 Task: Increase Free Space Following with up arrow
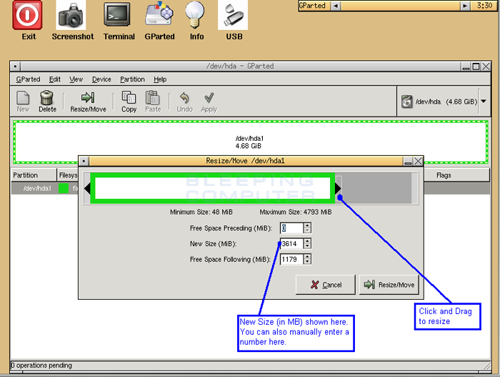point(307,257)
